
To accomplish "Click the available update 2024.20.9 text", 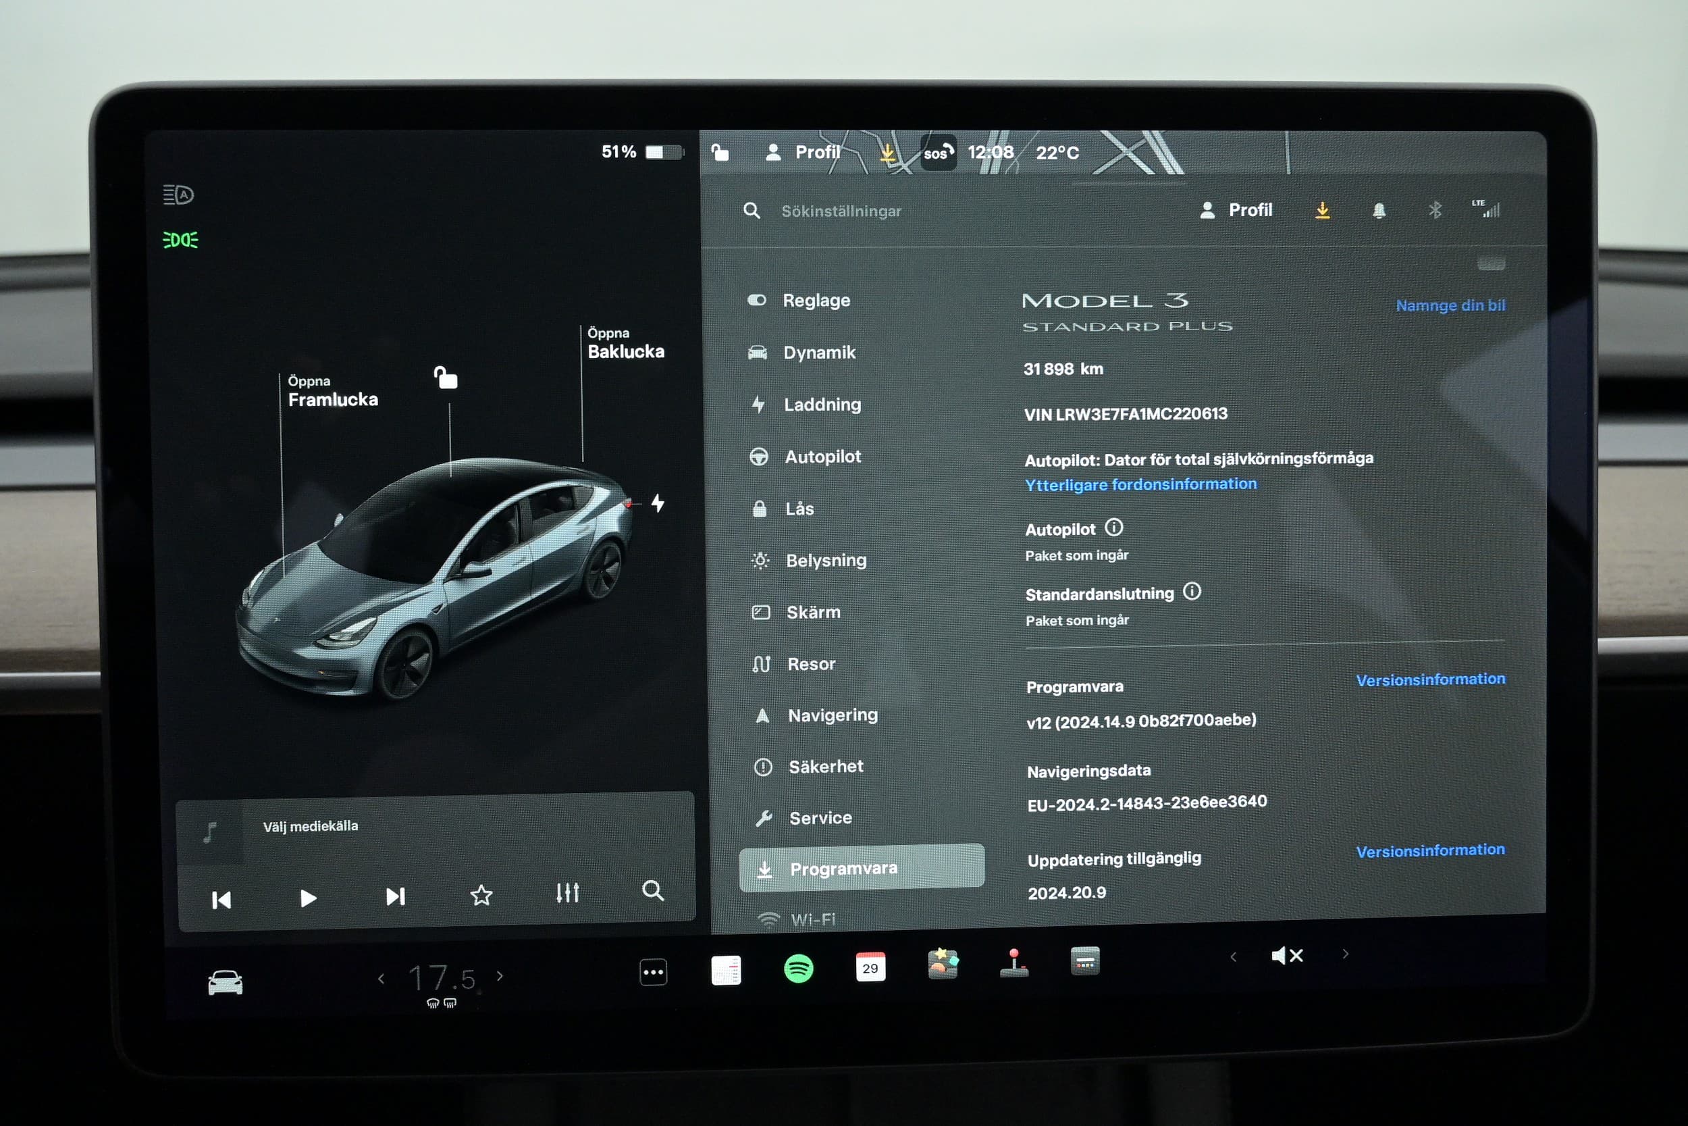I will pyautogui.click(x=1067, y=894).
